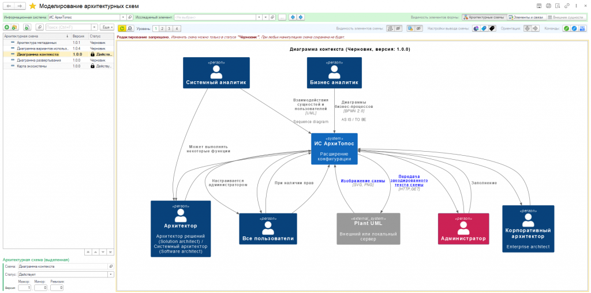Click the green link command icon

566,28
